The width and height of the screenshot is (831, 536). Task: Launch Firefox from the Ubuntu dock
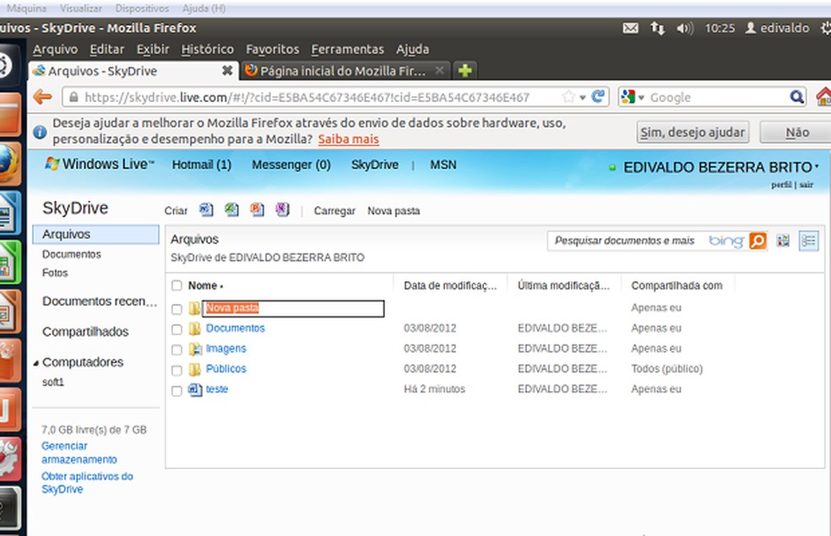(9, 164)
